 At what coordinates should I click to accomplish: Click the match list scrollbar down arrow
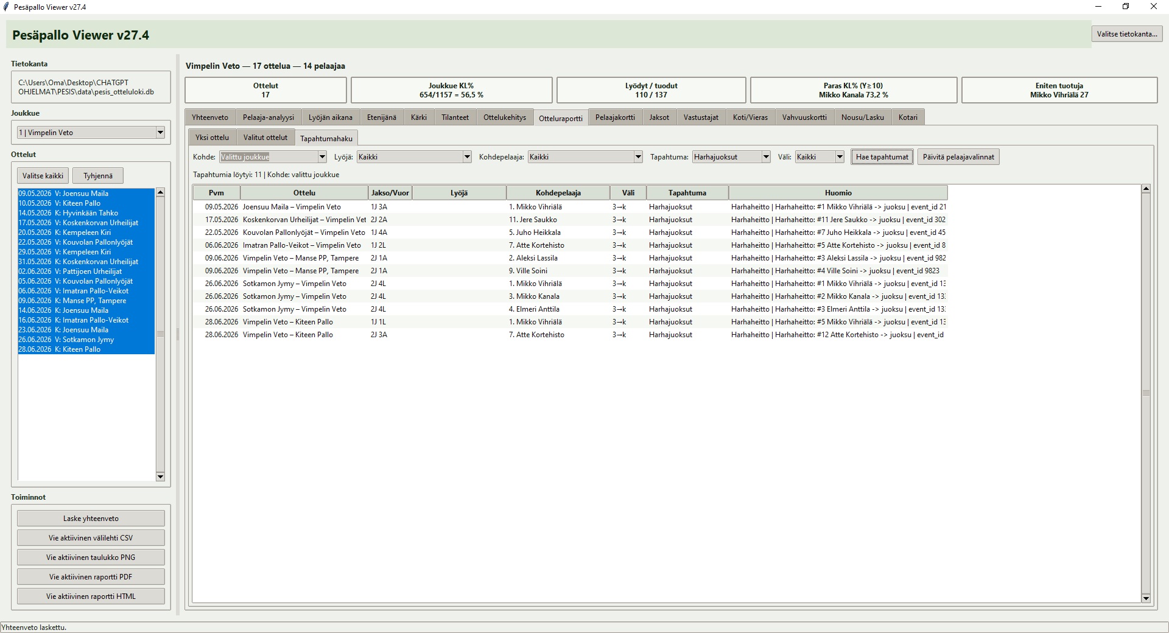(161, 477)
